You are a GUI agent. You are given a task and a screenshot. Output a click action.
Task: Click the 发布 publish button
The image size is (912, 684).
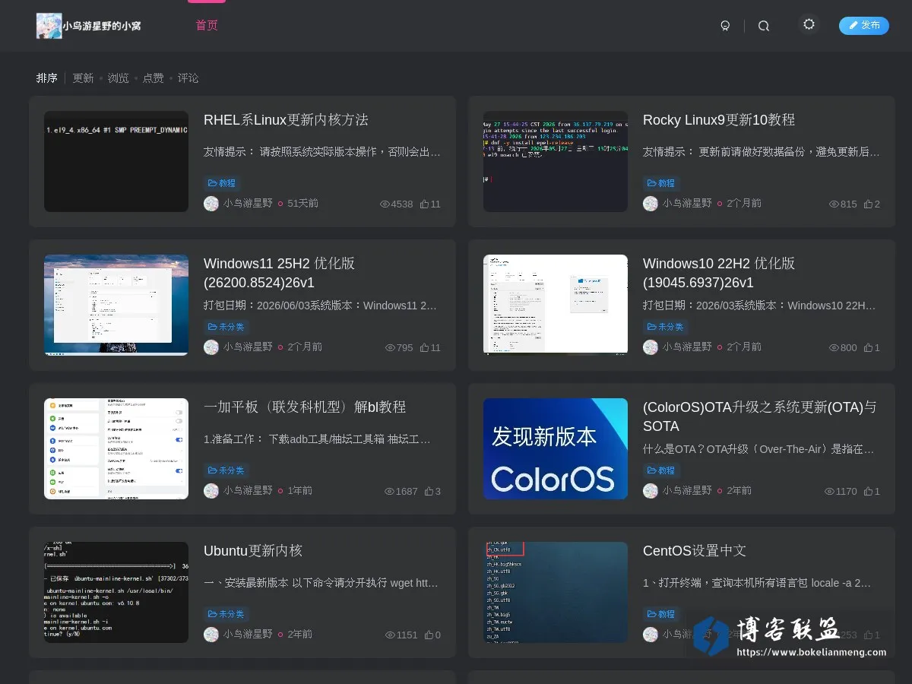864,25
